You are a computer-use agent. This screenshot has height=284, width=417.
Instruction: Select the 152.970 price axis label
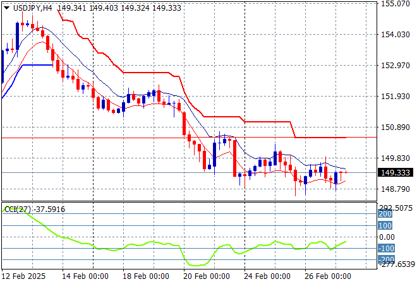[395, 66]
